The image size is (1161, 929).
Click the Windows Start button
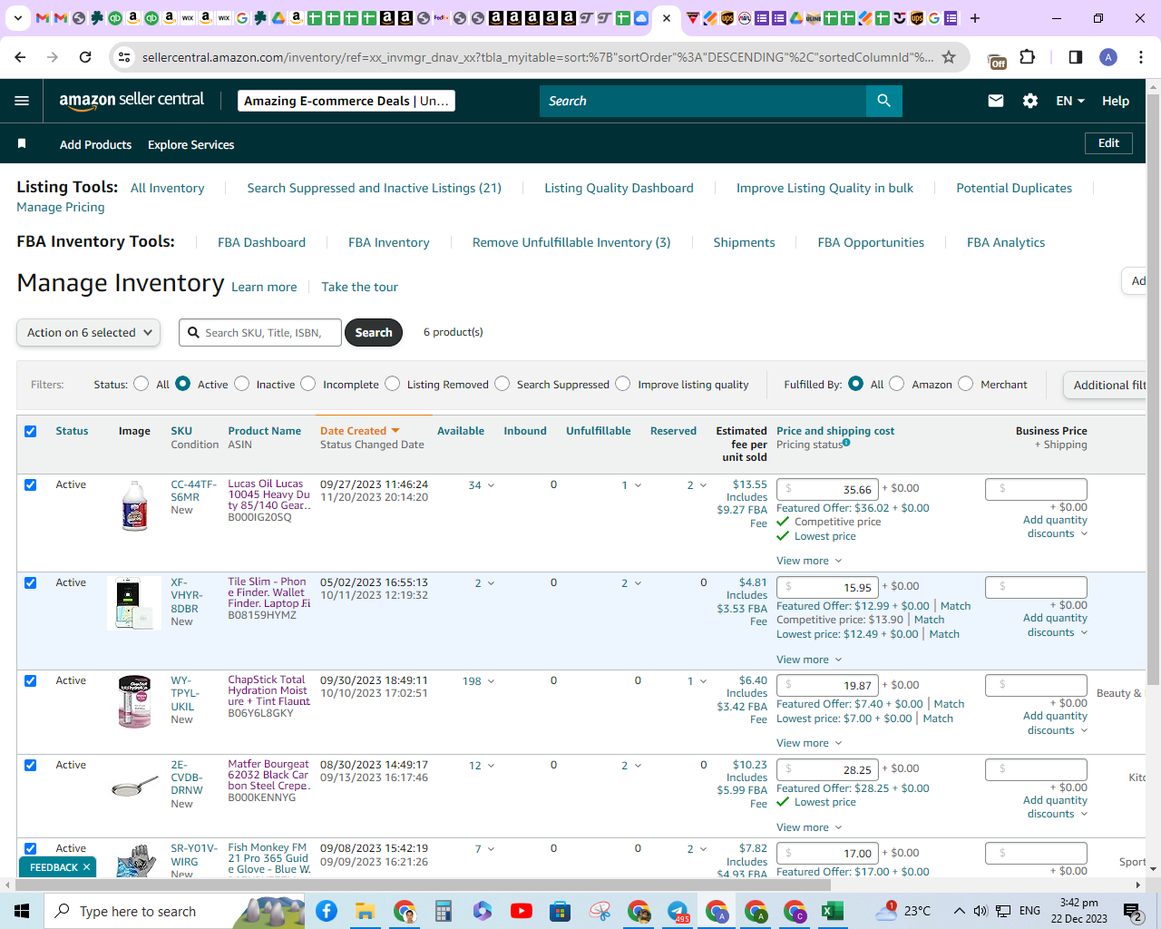click(x=22, y=911)
